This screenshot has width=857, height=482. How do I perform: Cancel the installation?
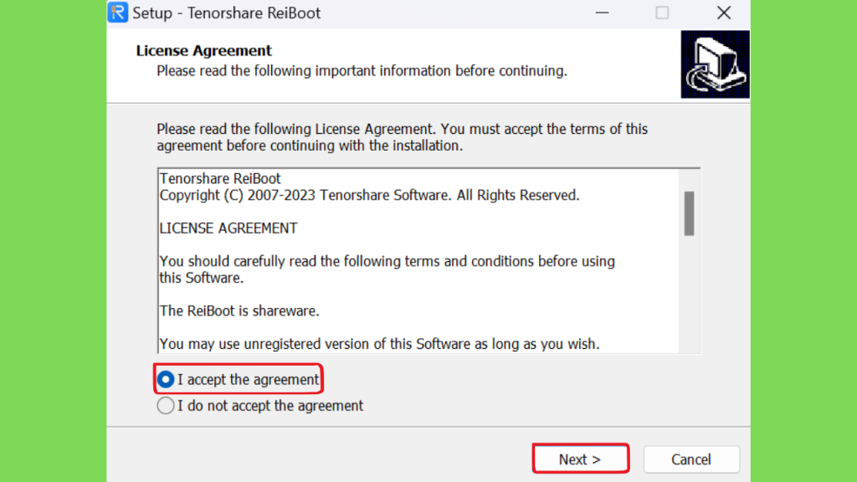[x=691, y=459]
